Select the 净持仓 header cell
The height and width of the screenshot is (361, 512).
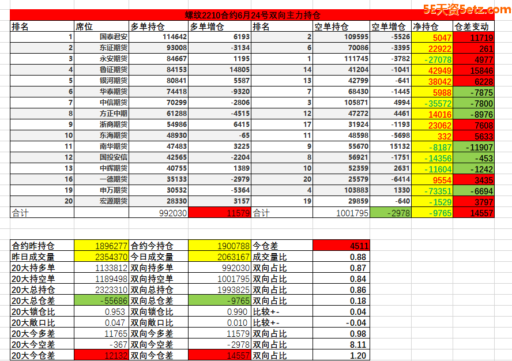tap(432, 26)
